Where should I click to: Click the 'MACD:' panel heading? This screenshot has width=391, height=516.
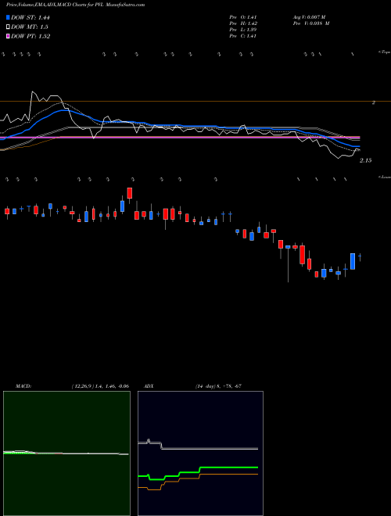pyautogui.click(x=23, y=385)
